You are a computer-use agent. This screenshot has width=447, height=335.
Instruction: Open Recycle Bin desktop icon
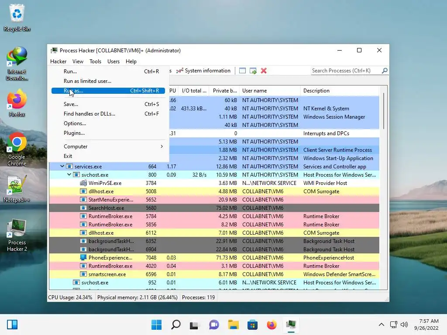point(17,18)
